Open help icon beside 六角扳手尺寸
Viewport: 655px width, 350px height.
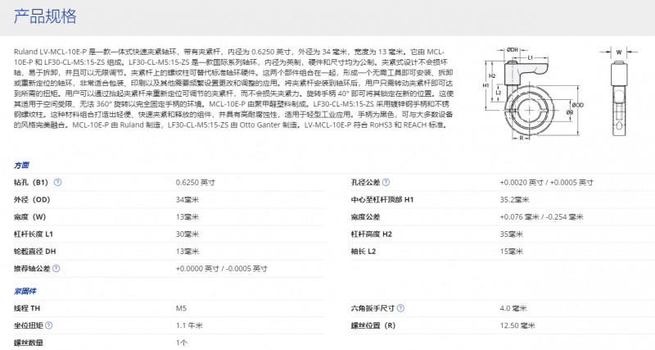click(x=400, y=308)
